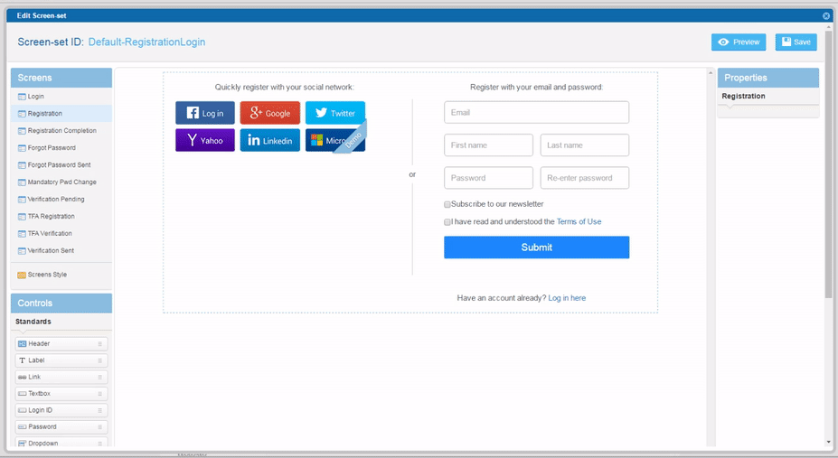Check I have read Terms of Use box
The height and width of the screenshot is (458, 838).
point(447,222)
